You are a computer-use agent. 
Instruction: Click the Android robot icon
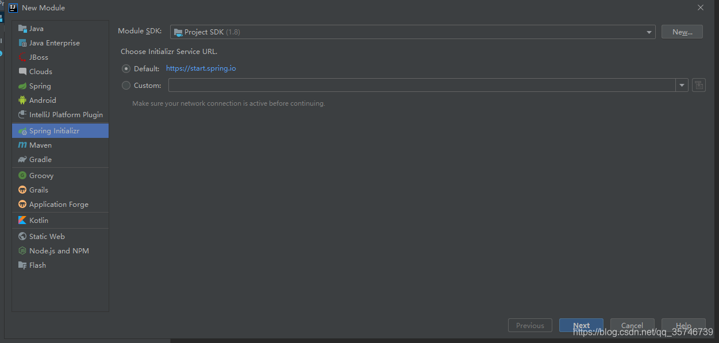tap(22, 101)
